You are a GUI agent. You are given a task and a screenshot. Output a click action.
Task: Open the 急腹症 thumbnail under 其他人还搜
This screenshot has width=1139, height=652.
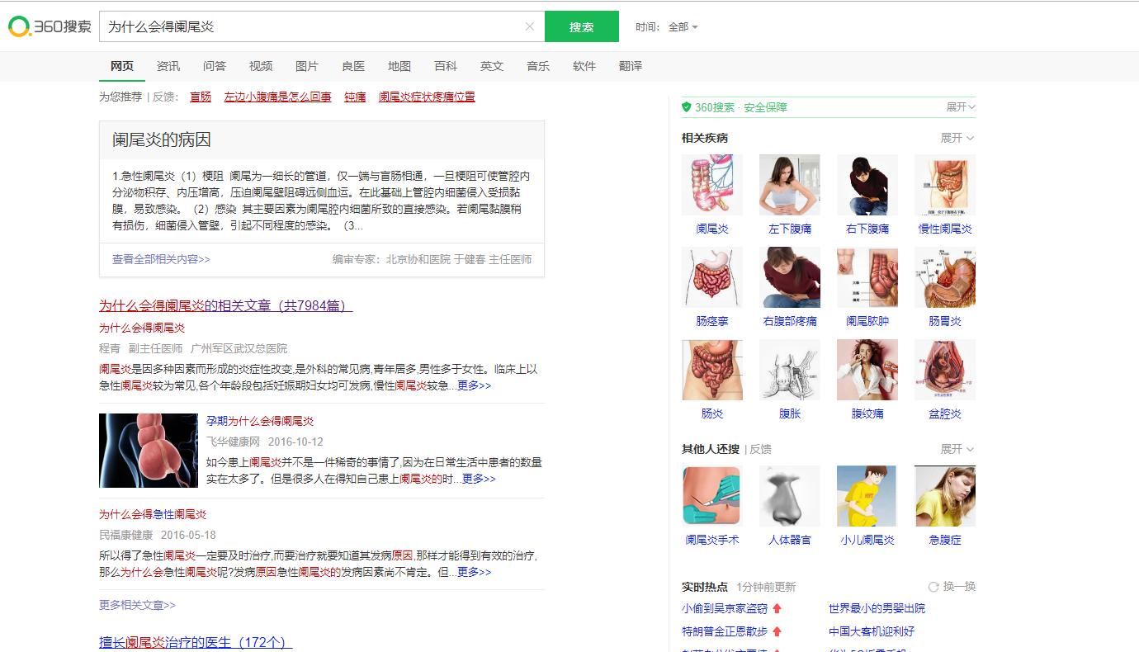[x=944, y=495]
